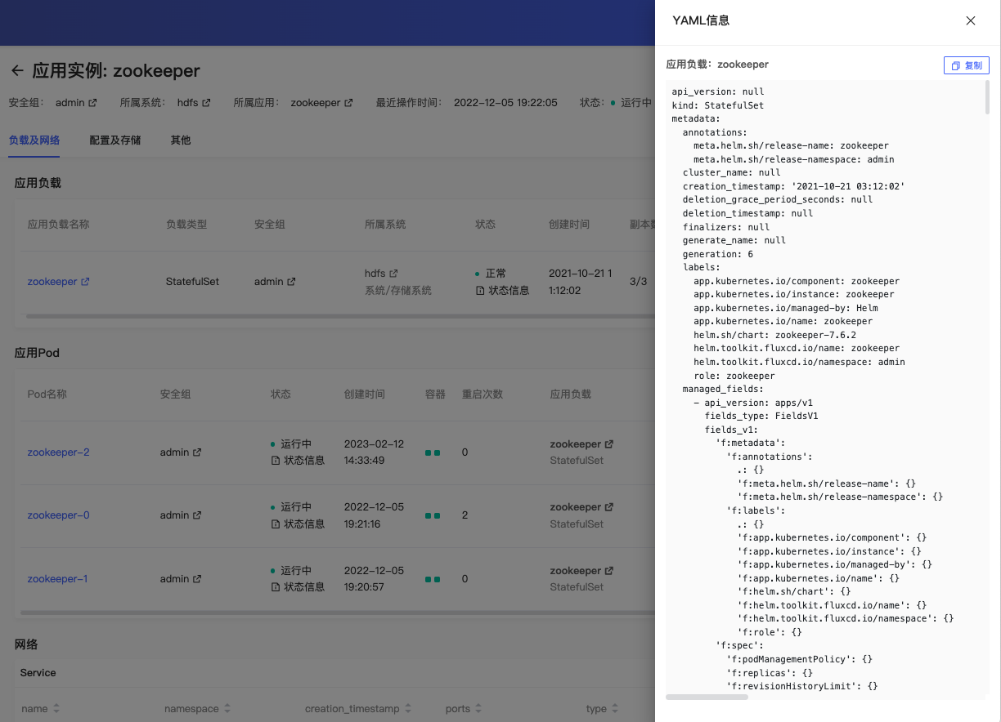Image resolution: width=1001 pixels, height=722 pixels.
Task: Click the 'kind: StatefulSet' YAML line
Action: coord(718,105)
